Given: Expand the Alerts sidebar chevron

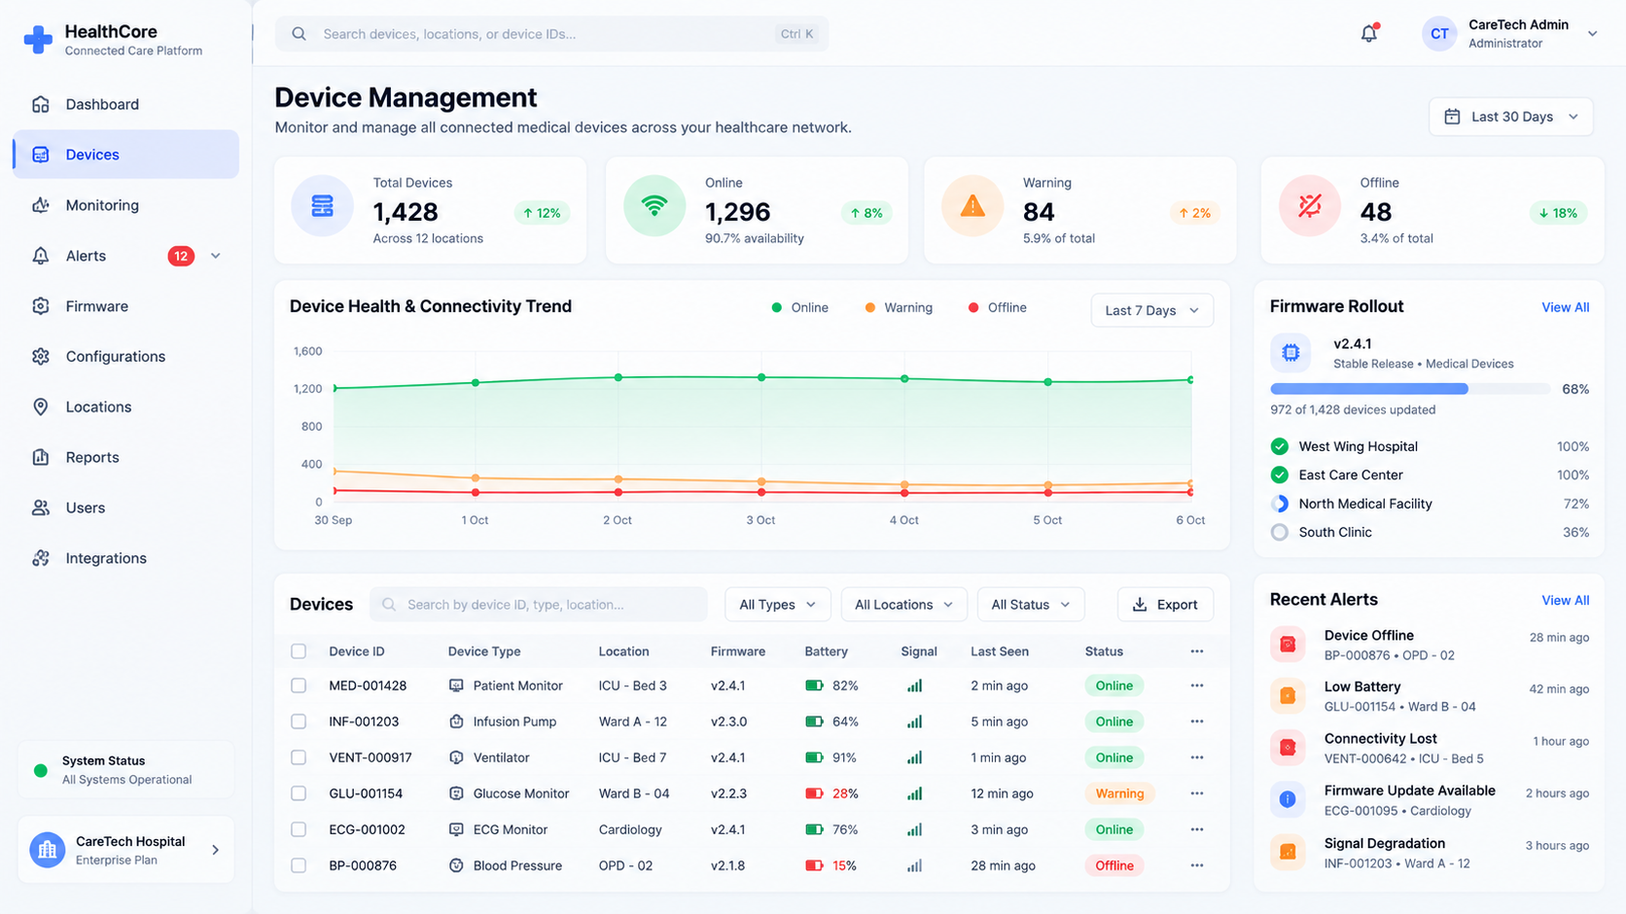Looking at the screenshot, I should point(216,256).
